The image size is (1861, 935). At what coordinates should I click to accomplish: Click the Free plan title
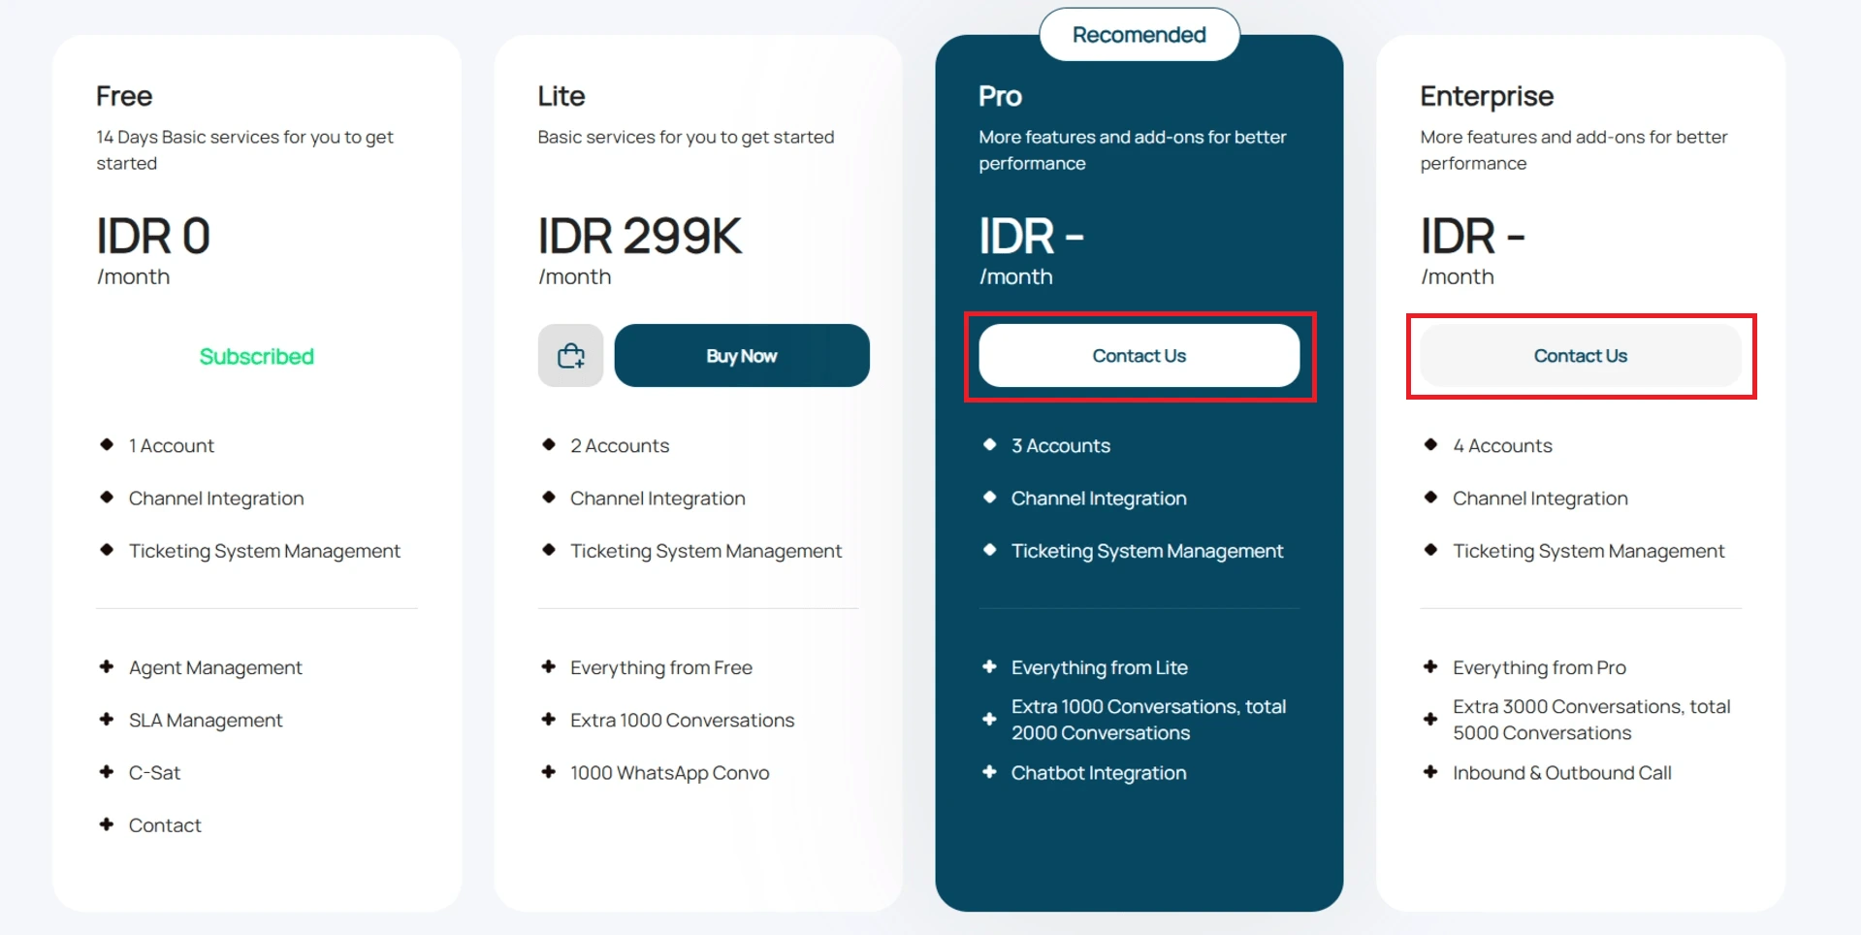(124, 96)
